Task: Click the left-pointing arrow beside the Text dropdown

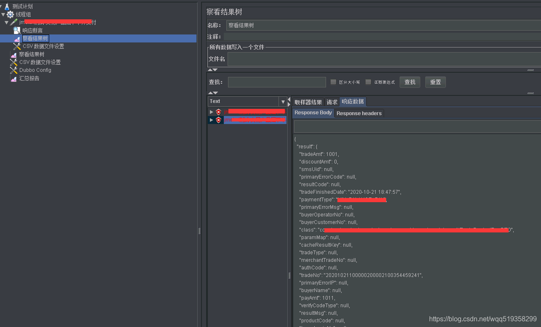Action: [289, 100]
